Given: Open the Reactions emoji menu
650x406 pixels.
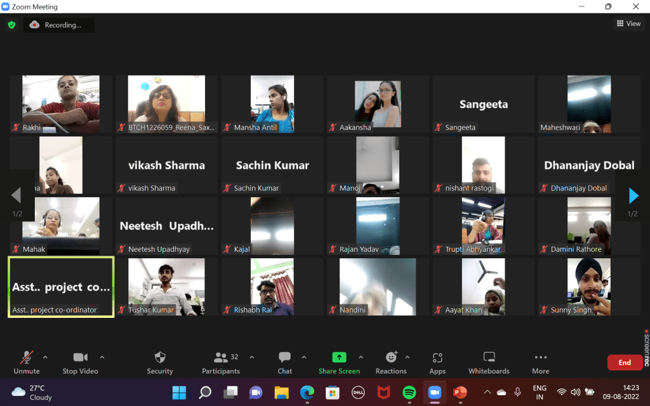Looking at the screenshot, I should point(391,358).
